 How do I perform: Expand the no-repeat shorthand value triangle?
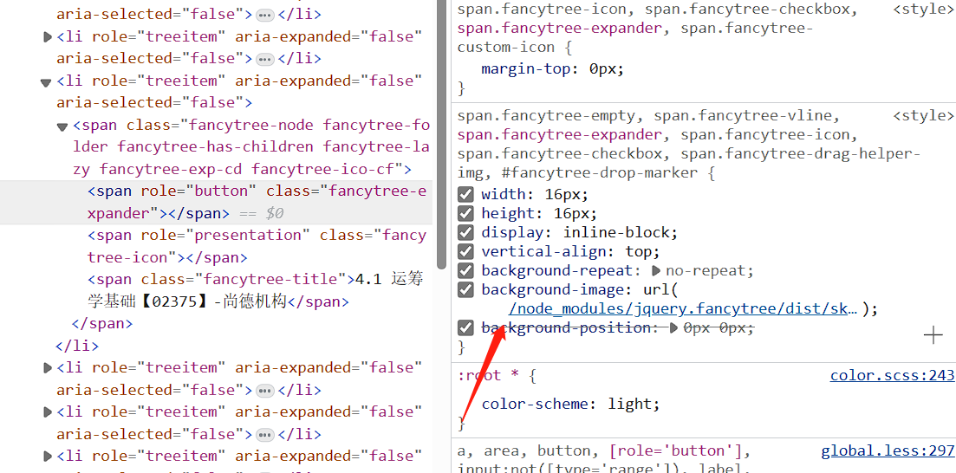click(656, 271)
